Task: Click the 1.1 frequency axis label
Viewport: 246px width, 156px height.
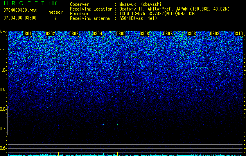Action: (3, 51)
